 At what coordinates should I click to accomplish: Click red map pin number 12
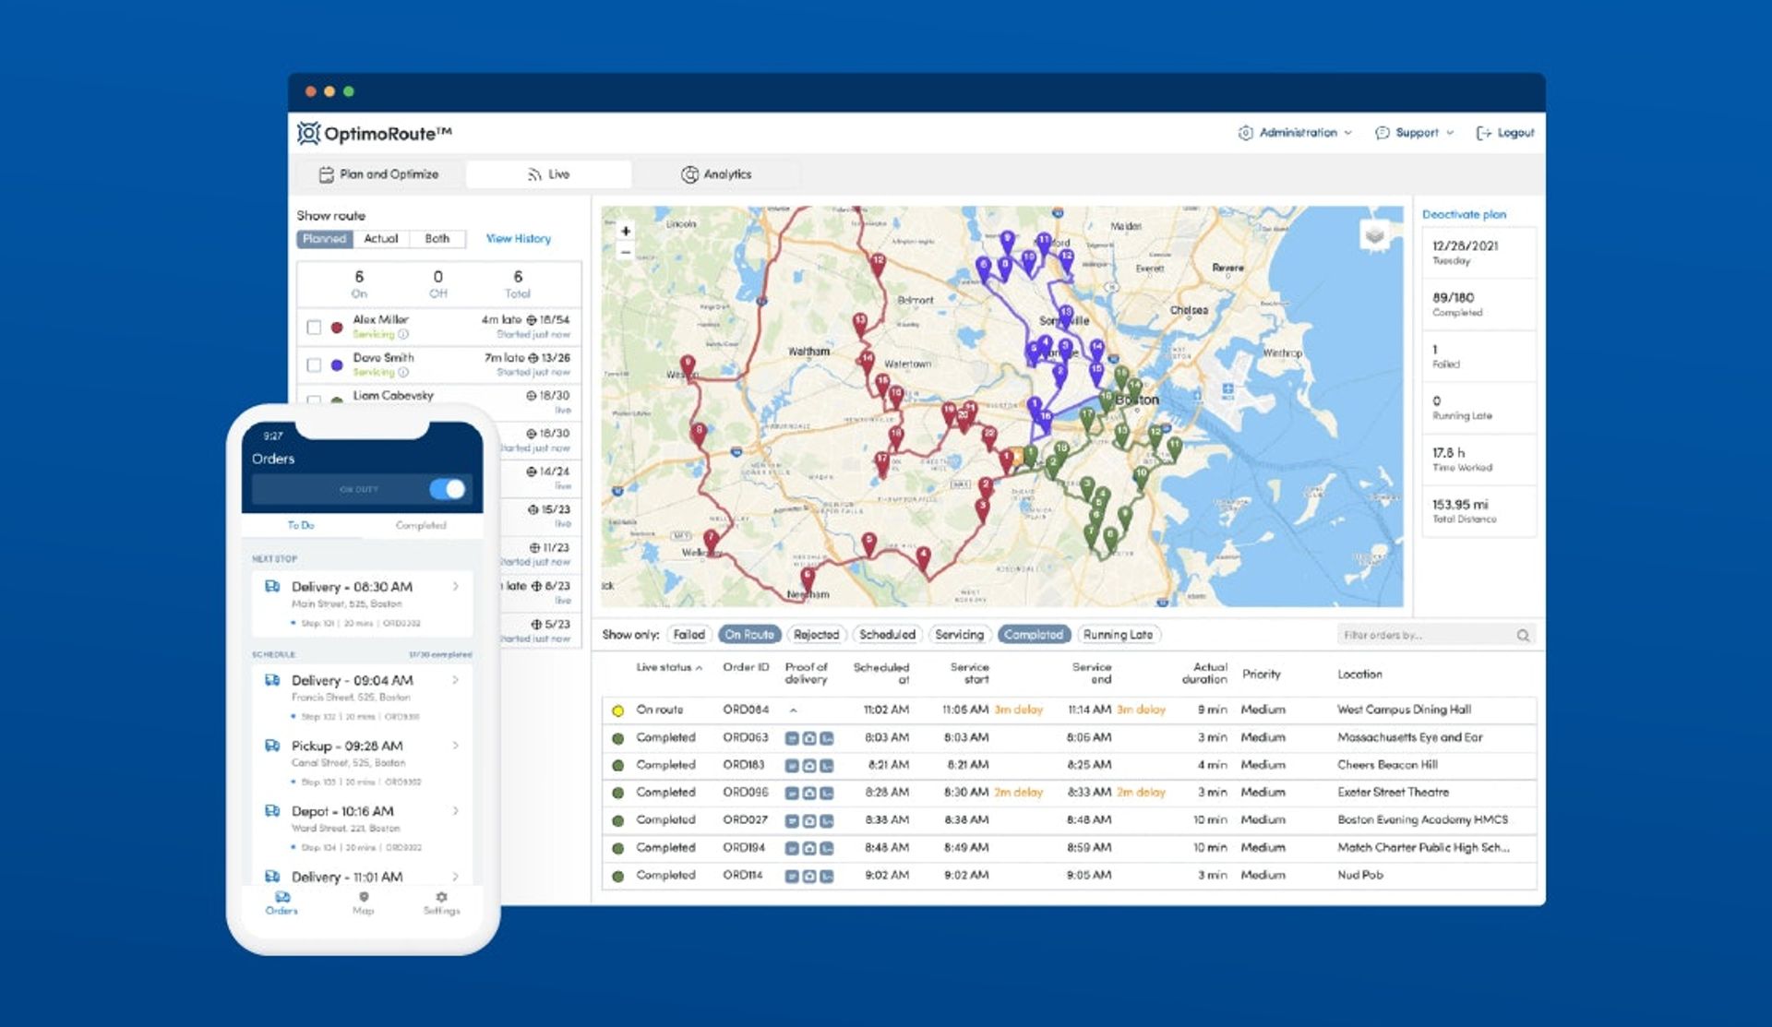point(878,264)
